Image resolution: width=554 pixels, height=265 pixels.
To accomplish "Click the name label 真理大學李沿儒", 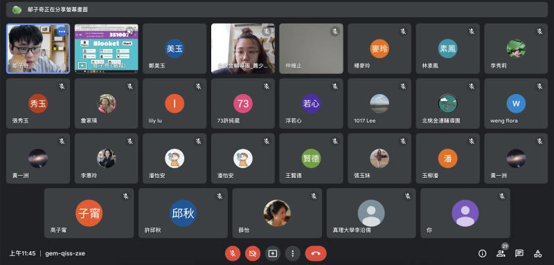I will coord(352,230).
